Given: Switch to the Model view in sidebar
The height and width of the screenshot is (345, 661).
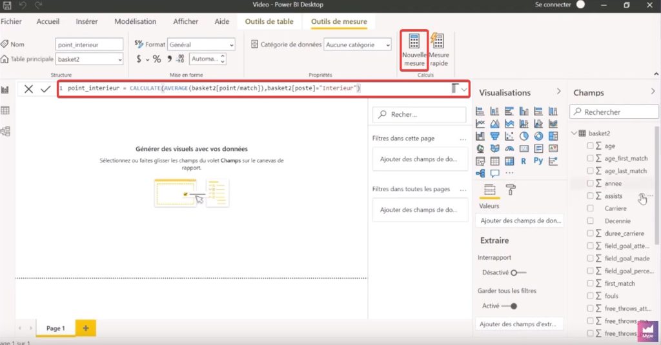Looking at the screenshot, I should pyautogui.click(x=5, y=131).
